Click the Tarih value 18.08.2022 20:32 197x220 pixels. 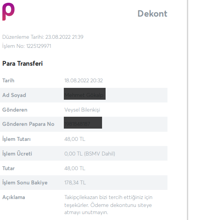click(84, 81)
